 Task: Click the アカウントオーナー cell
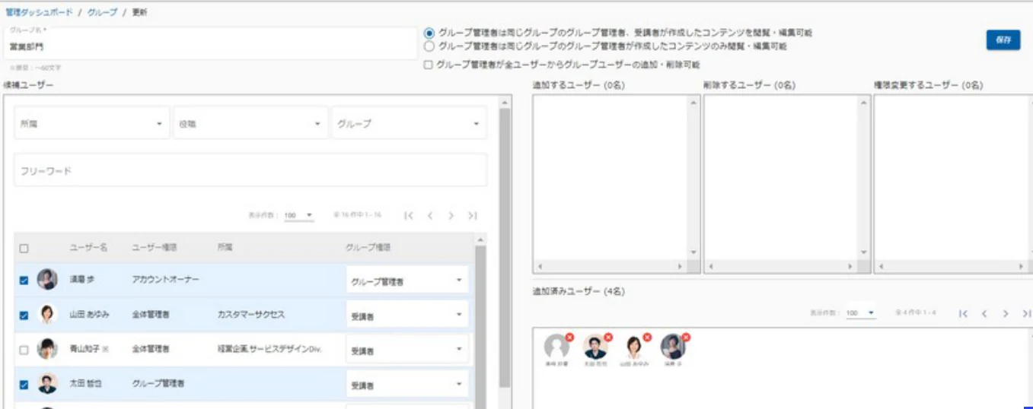[x=166, y=280]
